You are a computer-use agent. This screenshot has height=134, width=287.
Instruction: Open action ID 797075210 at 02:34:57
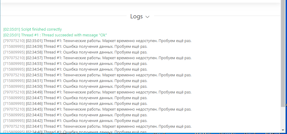pyautogui.click(x=14, y=58)
